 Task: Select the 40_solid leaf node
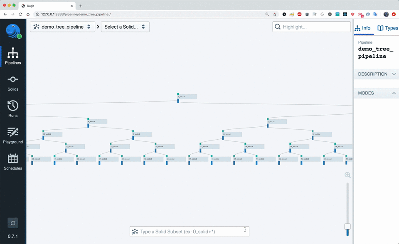tap(131, 159)
